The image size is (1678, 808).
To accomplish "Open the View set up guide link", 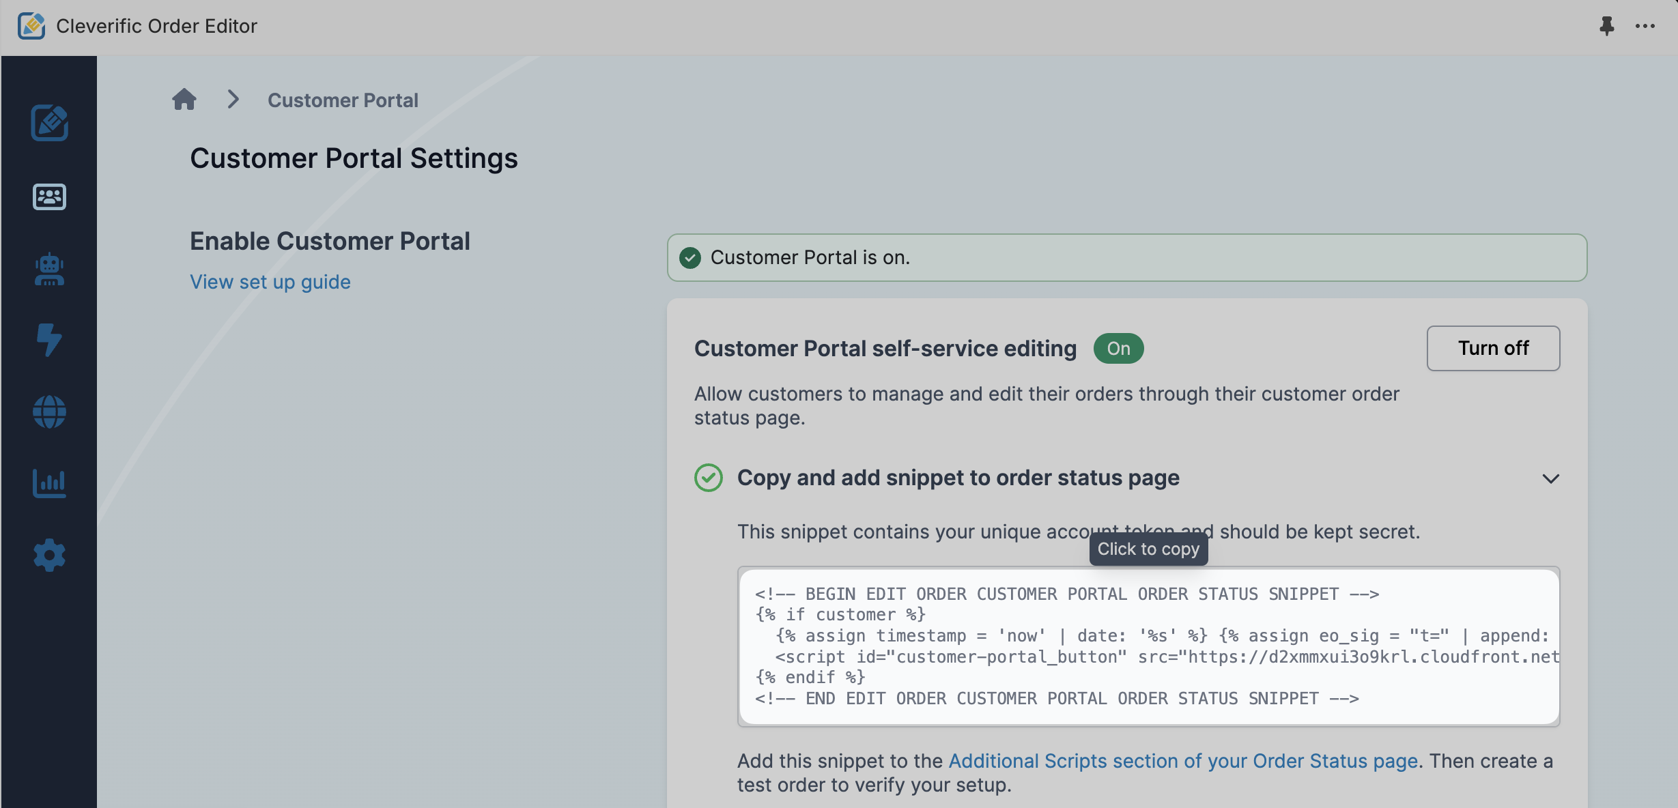I will tap(270, 282).
